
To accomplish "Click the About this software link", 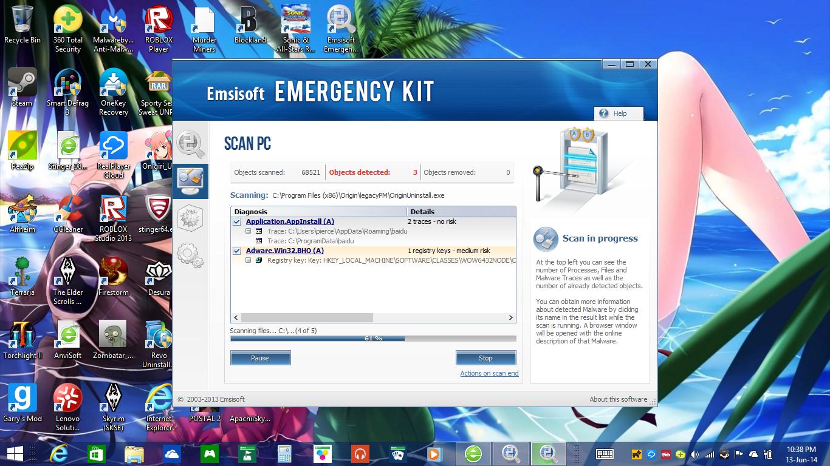I will (618, 399).
